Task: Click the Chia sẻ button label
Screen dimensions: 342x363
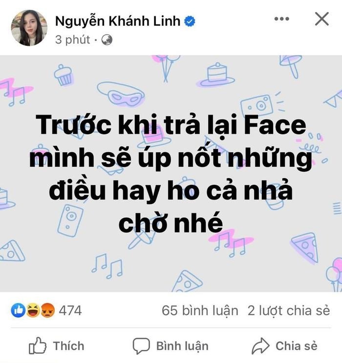Action: pos(296,346)
